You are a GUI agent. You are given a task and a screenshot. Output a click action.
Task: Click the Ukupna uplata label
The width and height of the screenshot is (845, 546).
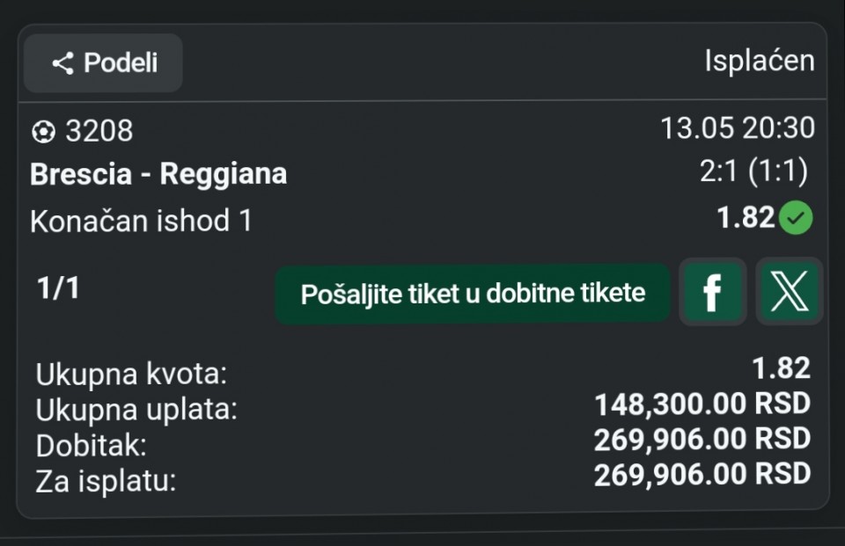point(136,410)
